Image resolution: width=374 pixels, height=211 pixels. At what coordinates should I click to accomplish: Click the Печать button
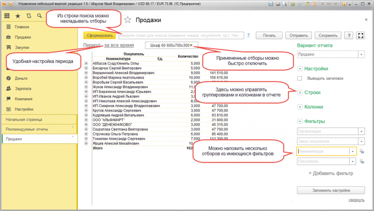pyautogui.click(x=269, y=35)
